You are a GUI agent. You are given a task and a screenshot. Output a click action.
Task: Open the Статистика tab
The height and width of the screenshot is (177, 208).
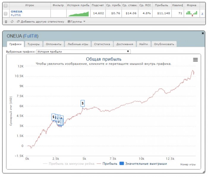click(102, 44)
